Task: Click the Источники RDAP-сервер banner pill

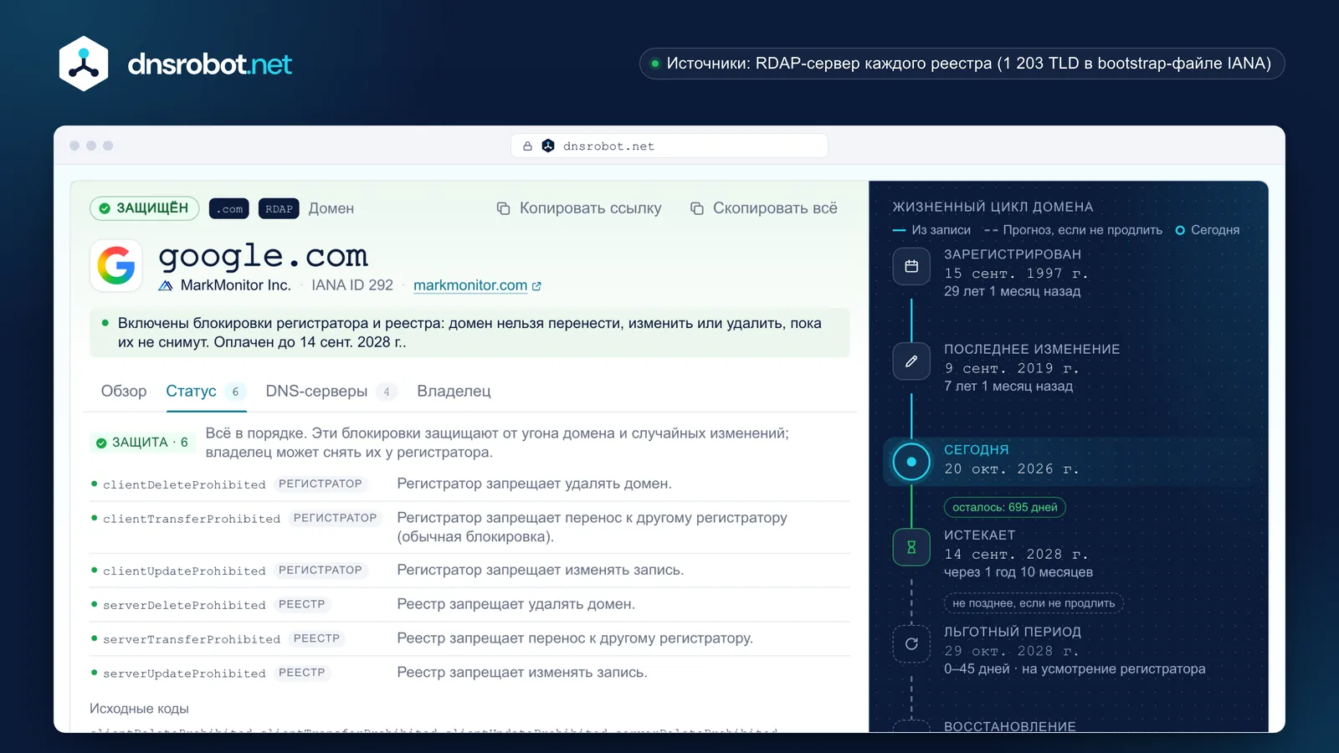Action: coord(962,64)
